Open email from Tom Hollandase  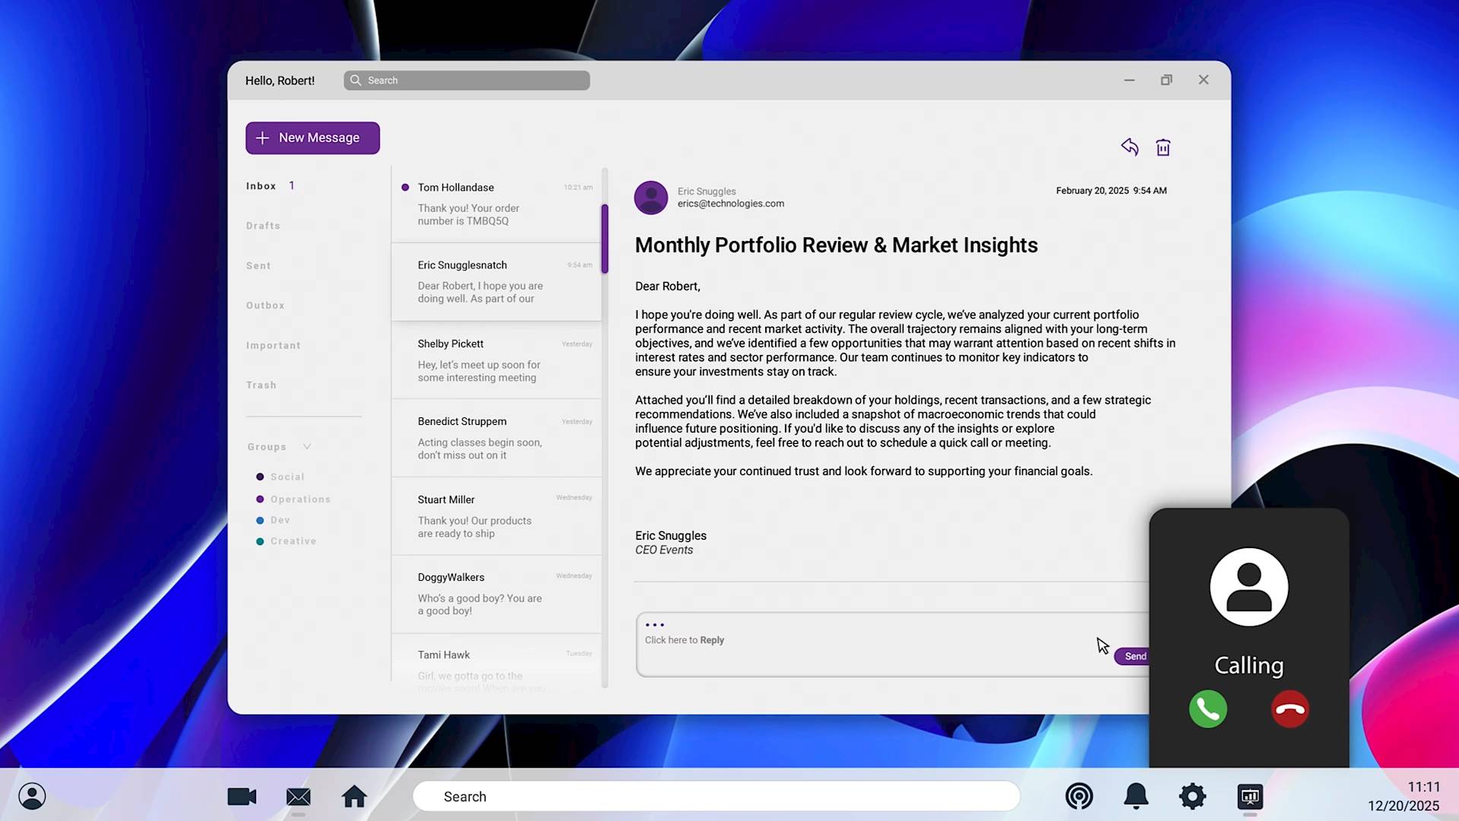[496, 204]
